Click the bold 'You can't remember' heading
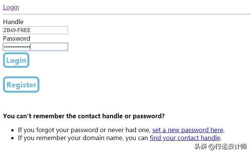 tap(84, 116)
